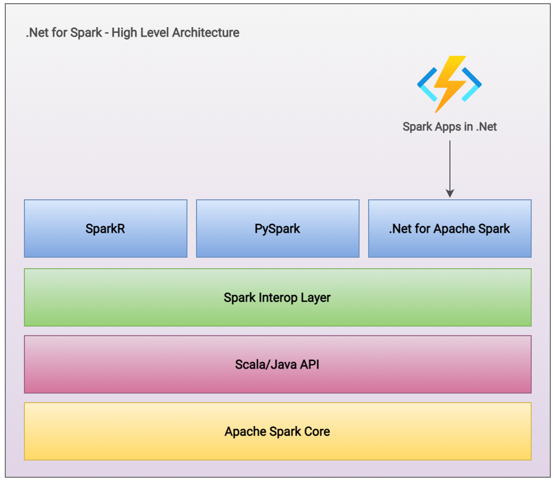Viewport: 554px width, 482px height.
Task: Click the left blue angle bracket of icon
Action: pos(428,85)
